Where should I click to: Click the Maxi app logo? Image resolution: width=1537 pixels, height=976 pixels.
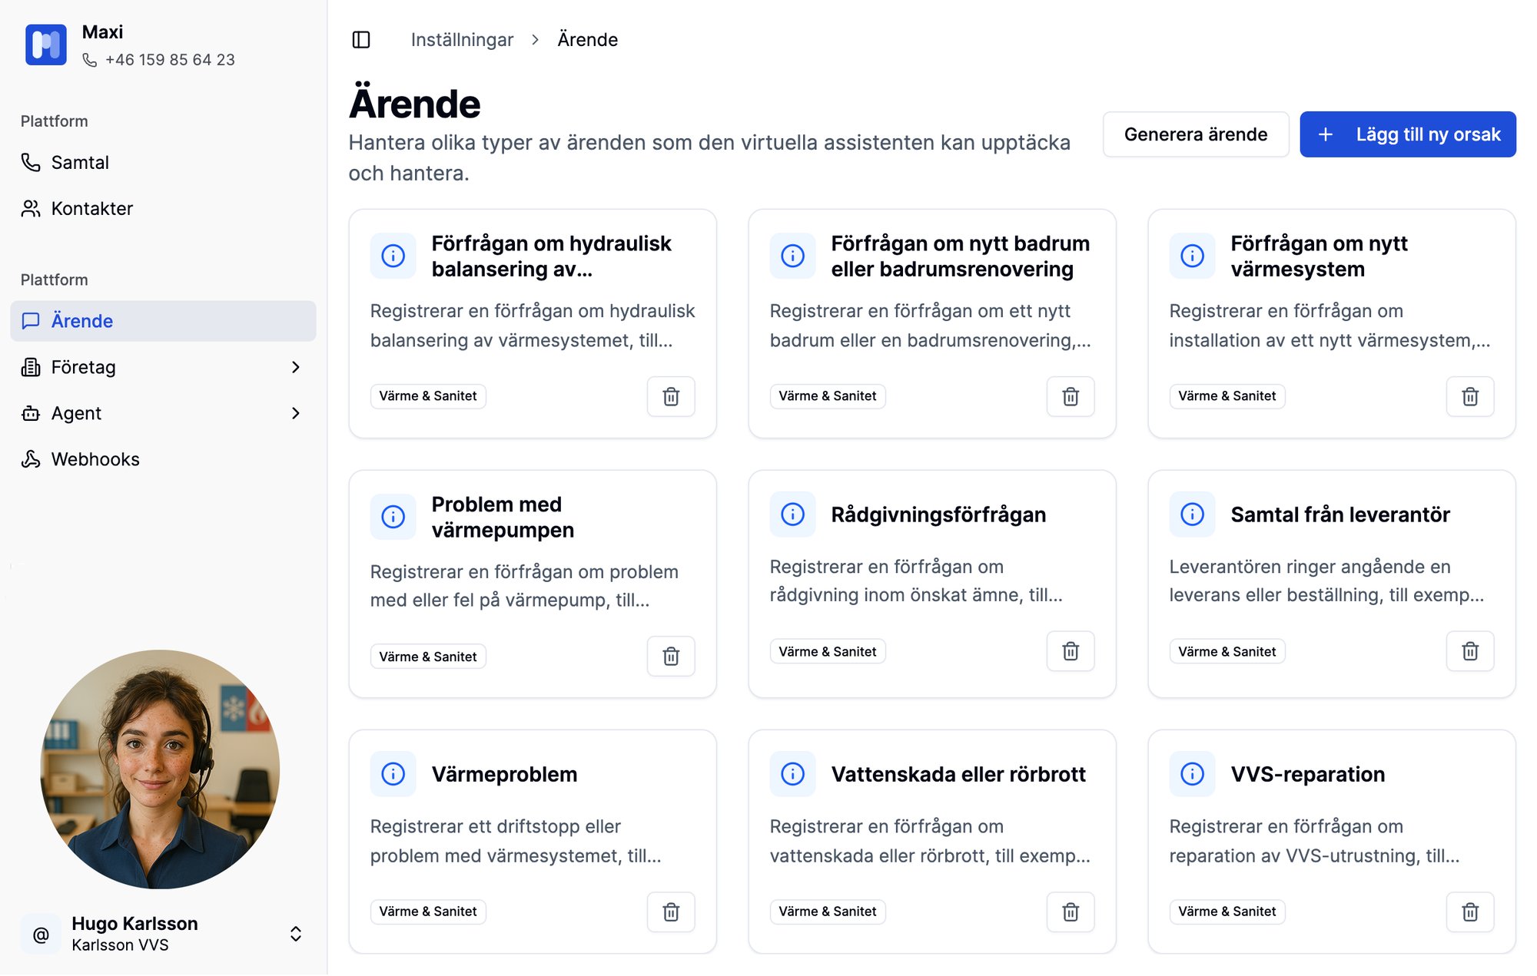pos(45,45)
